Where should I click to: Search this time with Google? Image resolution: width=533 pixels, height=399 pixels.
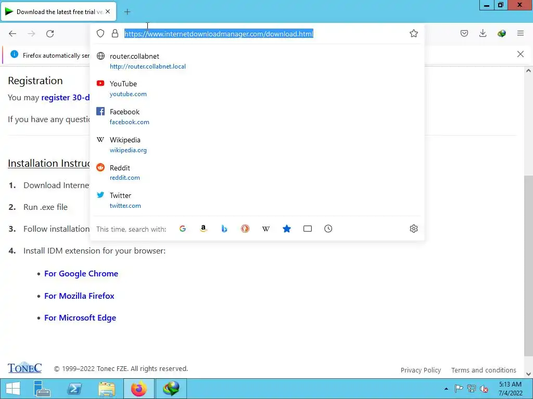183,229
